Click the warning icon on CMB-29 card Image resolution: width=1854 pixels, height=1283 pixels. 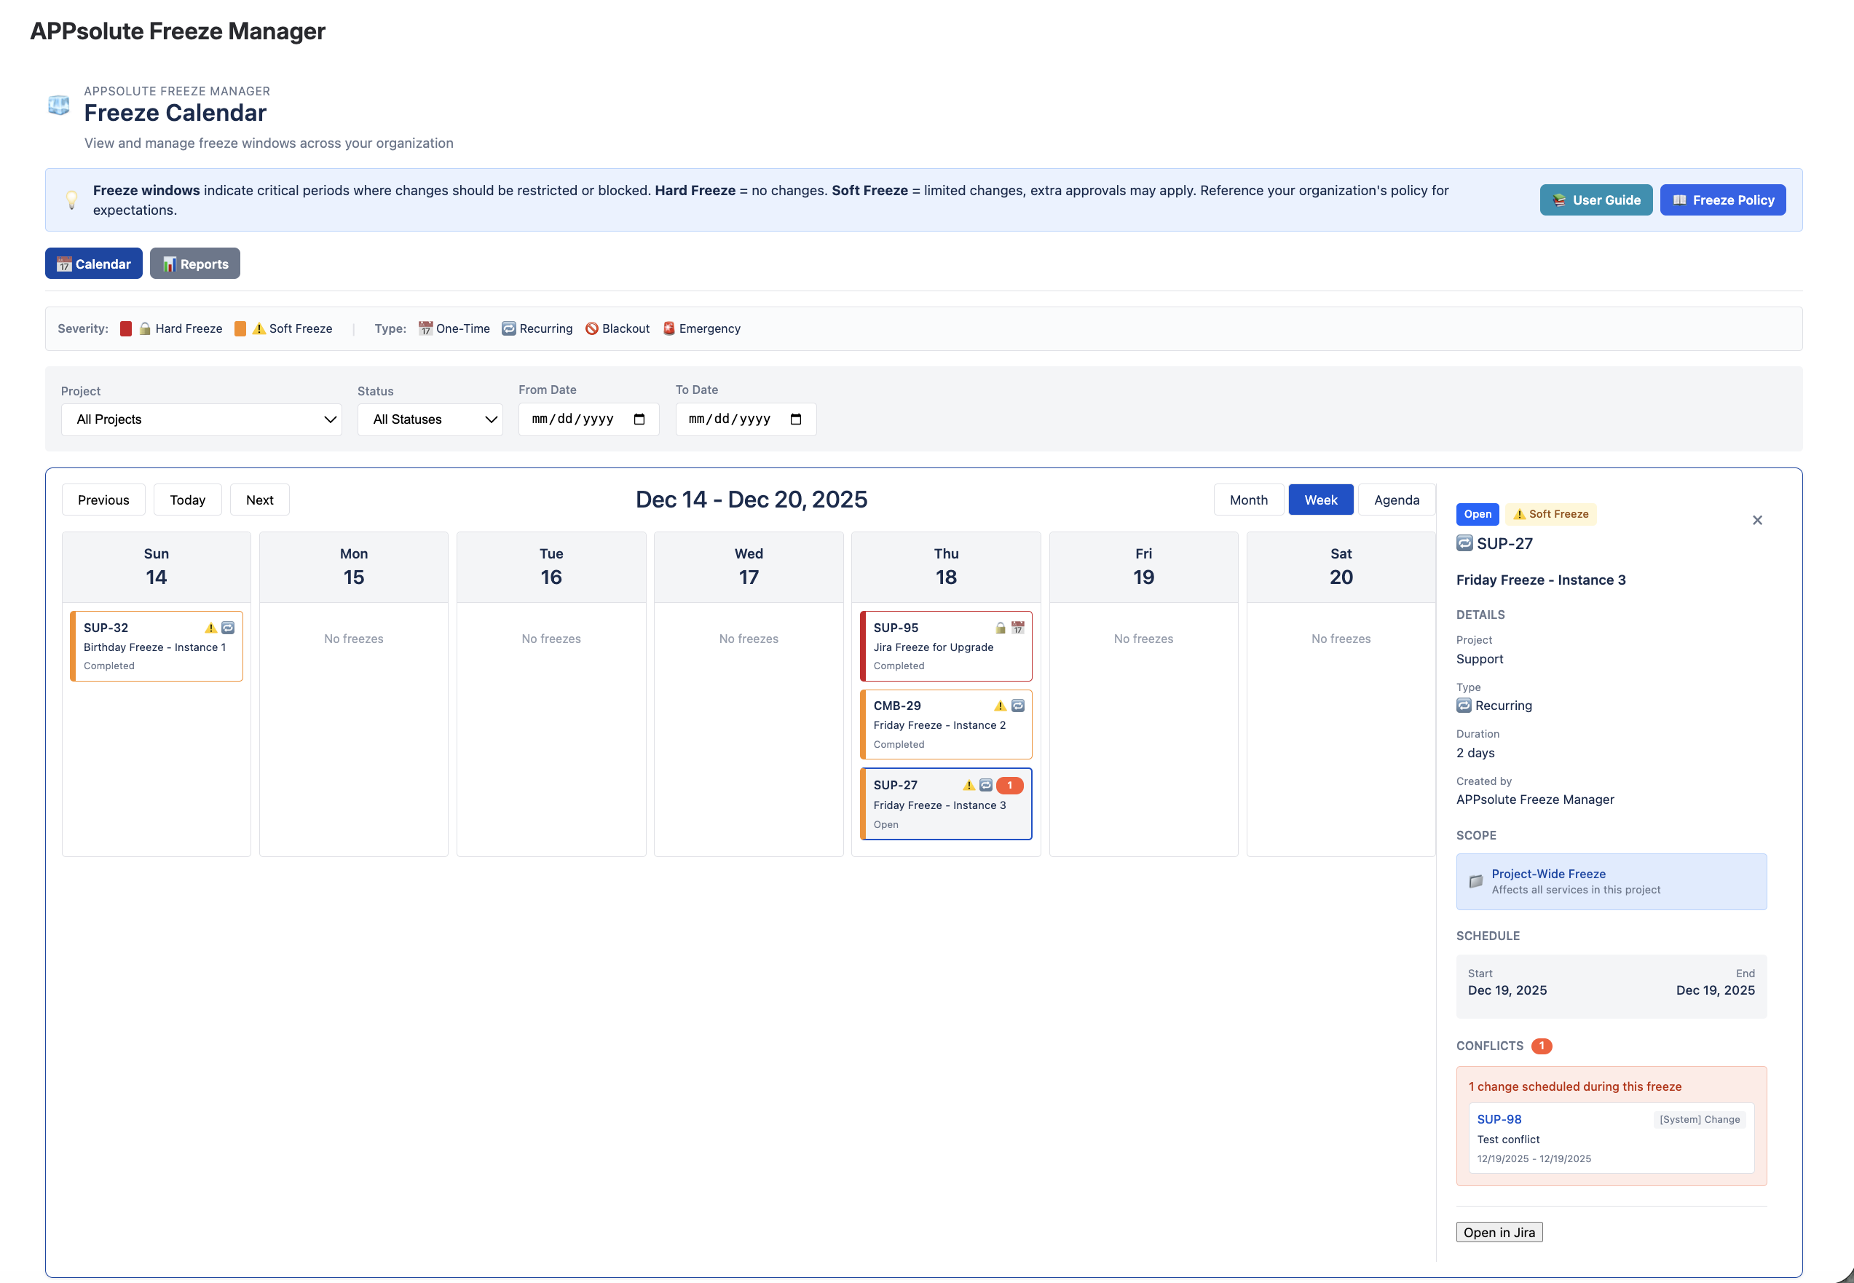tap(1000, 706)
